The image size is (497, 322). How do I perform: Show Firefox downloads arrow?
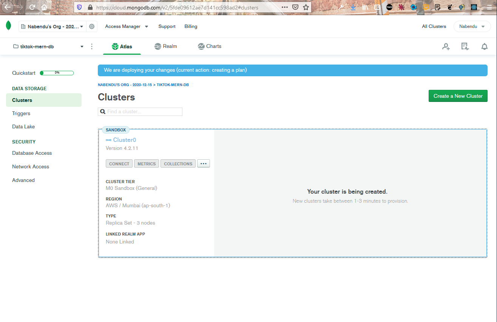click(353, 7)
